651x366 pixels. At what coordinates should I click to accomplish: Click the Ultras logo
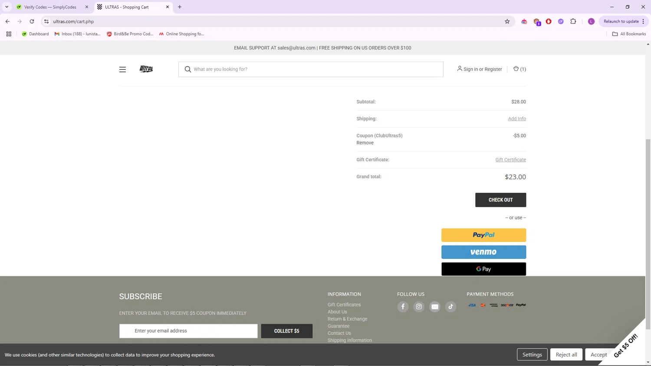click(x=146, y=69)
